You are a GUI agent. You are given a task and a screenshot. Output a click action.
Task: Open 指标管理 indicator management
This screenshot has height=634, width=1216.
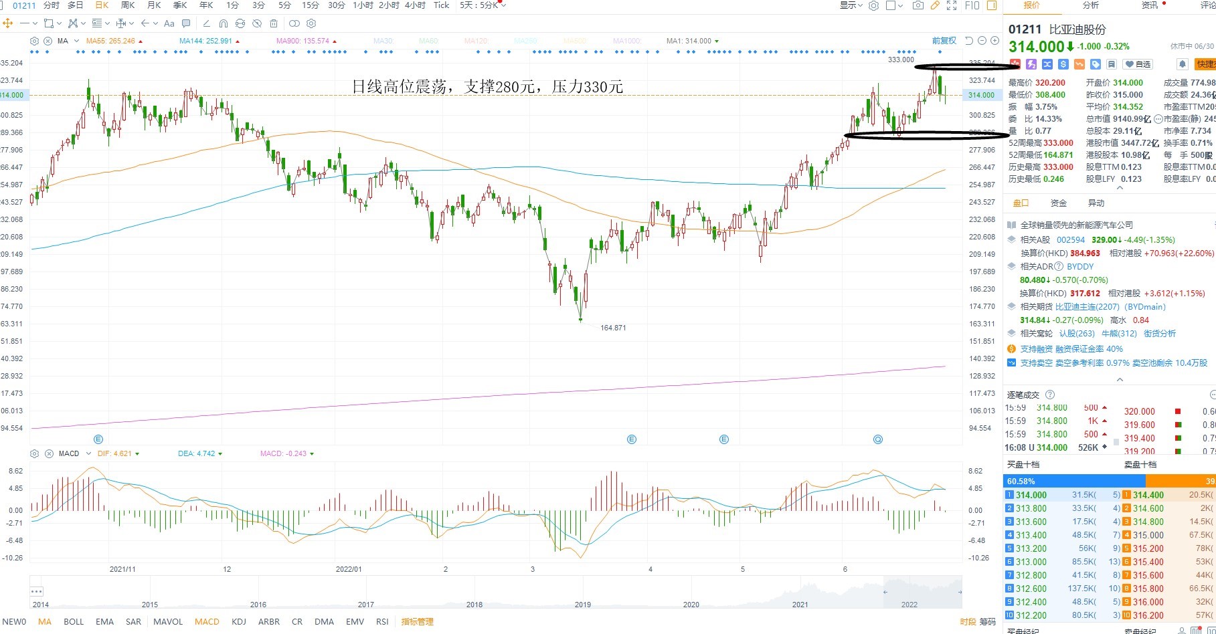[418, 621]
